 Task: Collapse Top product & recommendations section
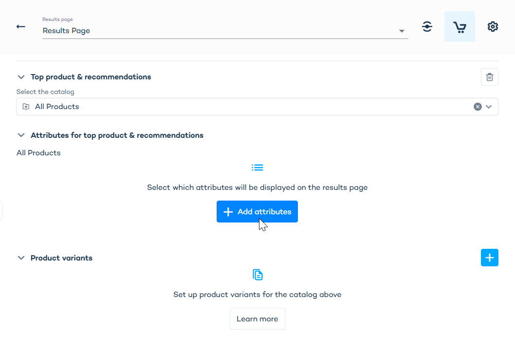(x=21, y=77)
